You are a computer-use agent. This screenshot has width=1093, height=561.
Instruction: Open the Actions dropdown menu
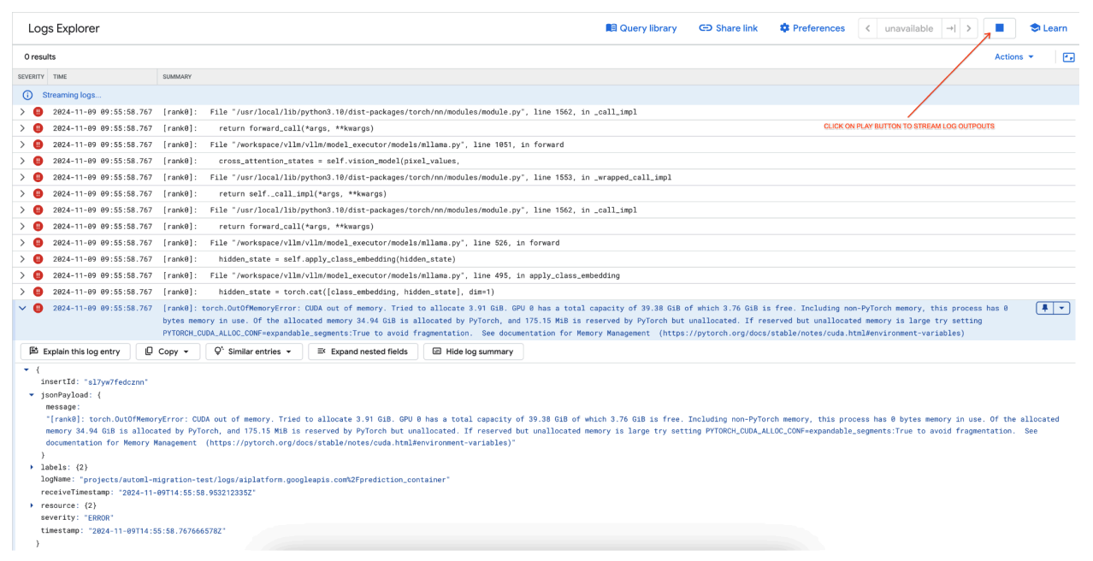coord(1013,57)
